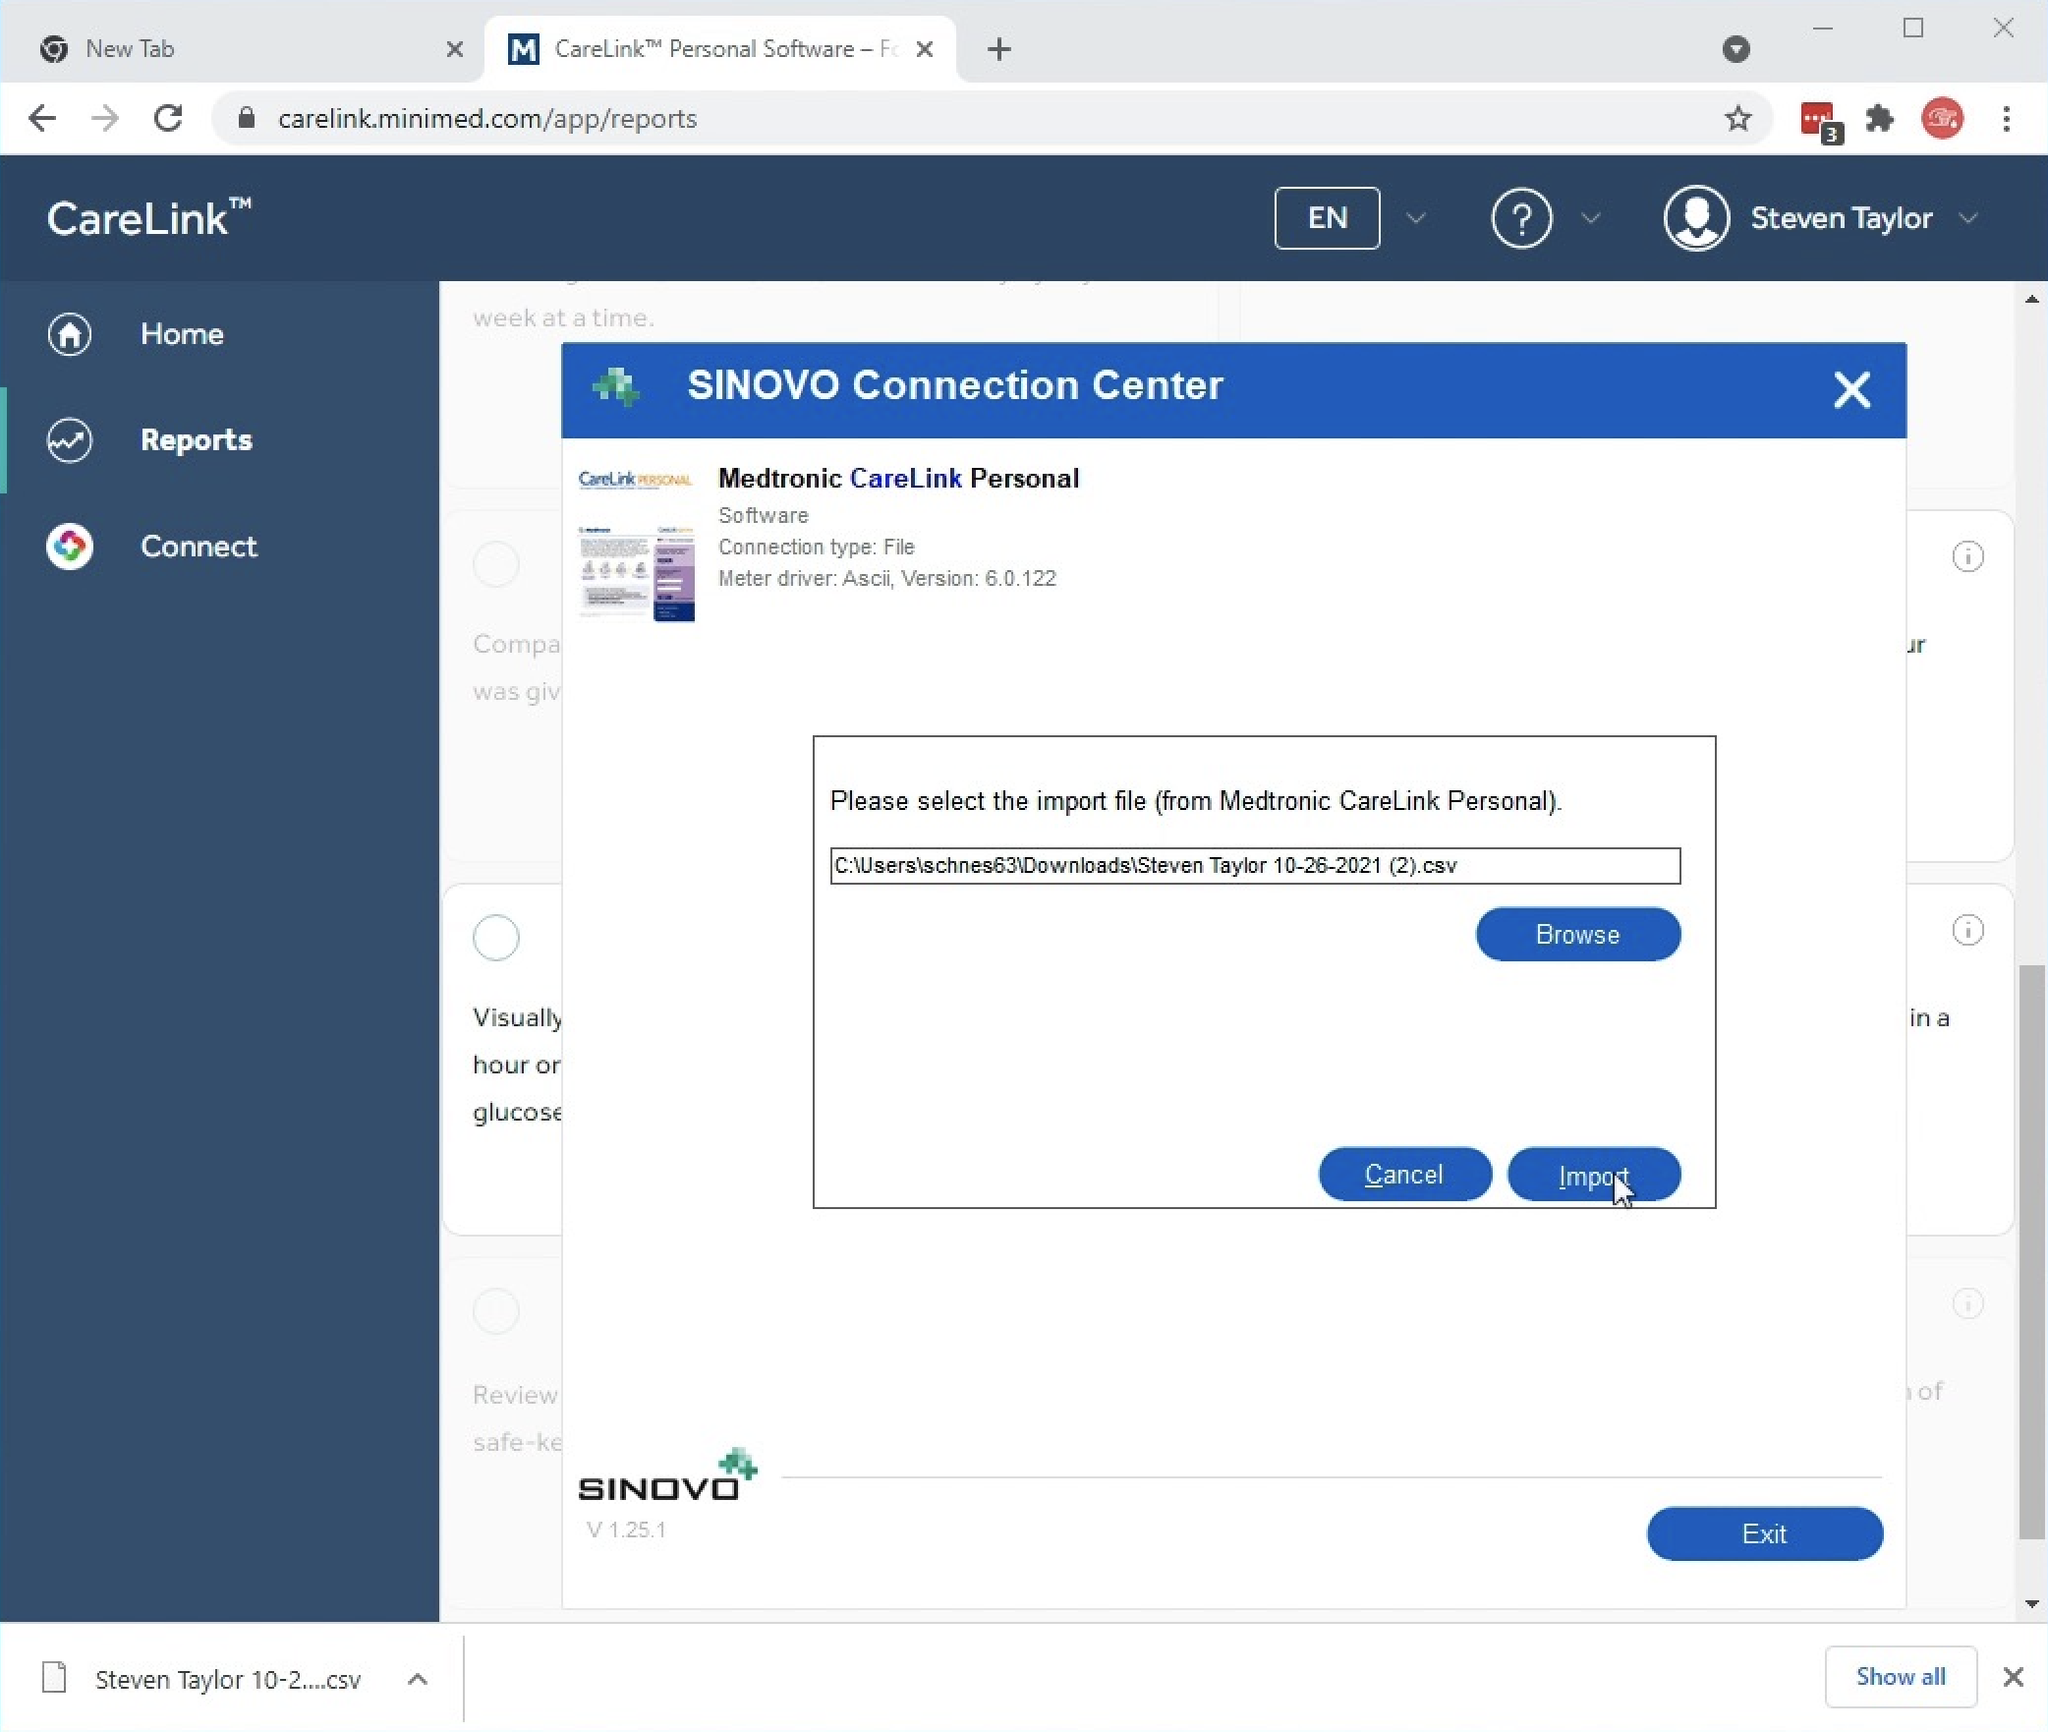The width and height of the screenshot is (2048, 1732).
Task: Click the Steven Taylor profile avatar
Action: click(x=1696, y=217)
